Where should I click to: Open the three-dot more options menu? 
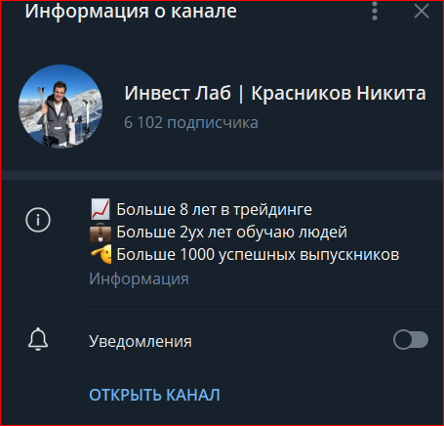pos(375,11)
